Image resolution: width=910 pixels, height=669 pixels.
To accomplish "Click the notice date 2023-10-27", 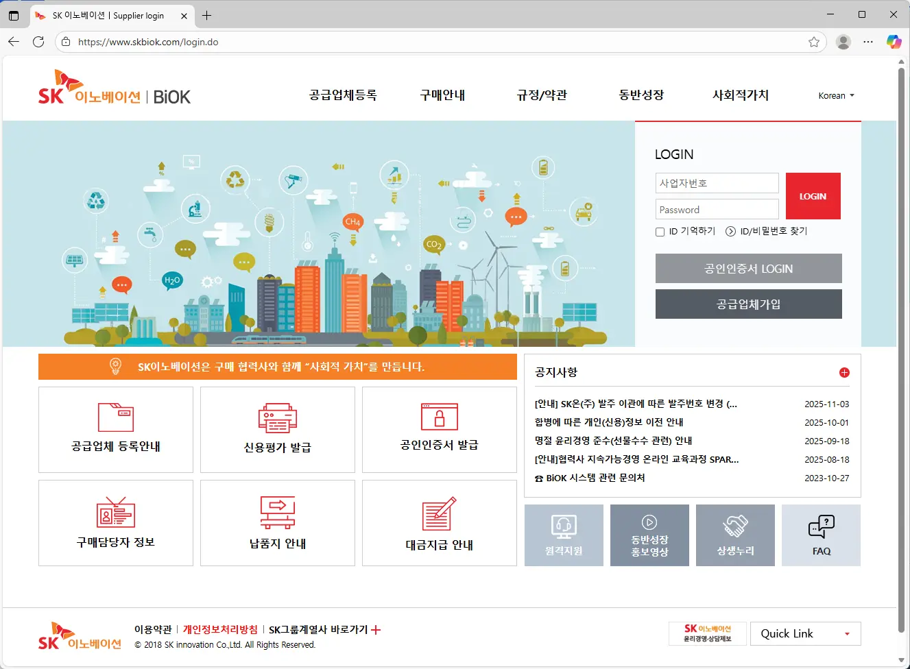I will 826,478.
